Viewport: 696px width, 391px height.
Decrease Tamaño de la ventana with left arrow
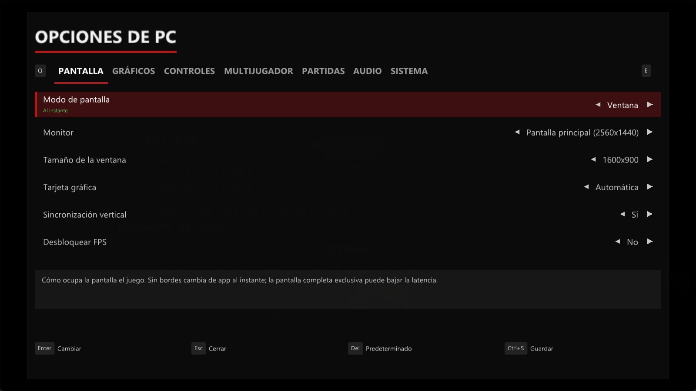pyautogui.click(x=593, y=159)
